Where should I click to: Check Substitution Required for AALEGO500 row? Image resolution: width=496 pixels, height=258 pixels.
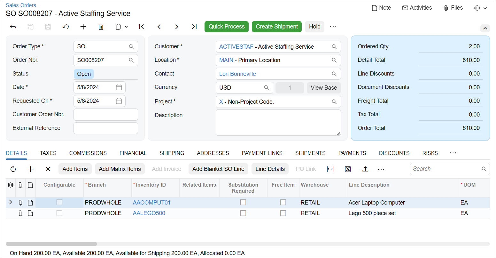[x=243, y=213]
